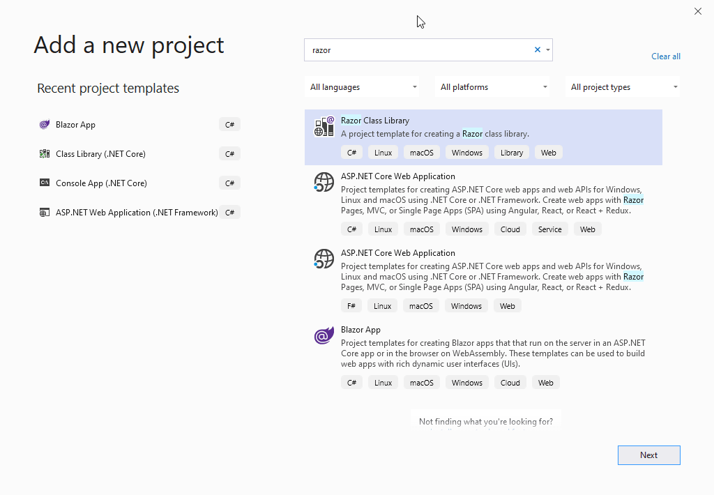Click the Console App (.NET Core) recent icon
Screen dimensions: 714x495
[x=44, y=183]
